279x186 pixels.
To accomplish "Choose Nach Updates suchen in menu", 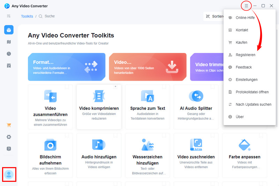I will 249,104.
